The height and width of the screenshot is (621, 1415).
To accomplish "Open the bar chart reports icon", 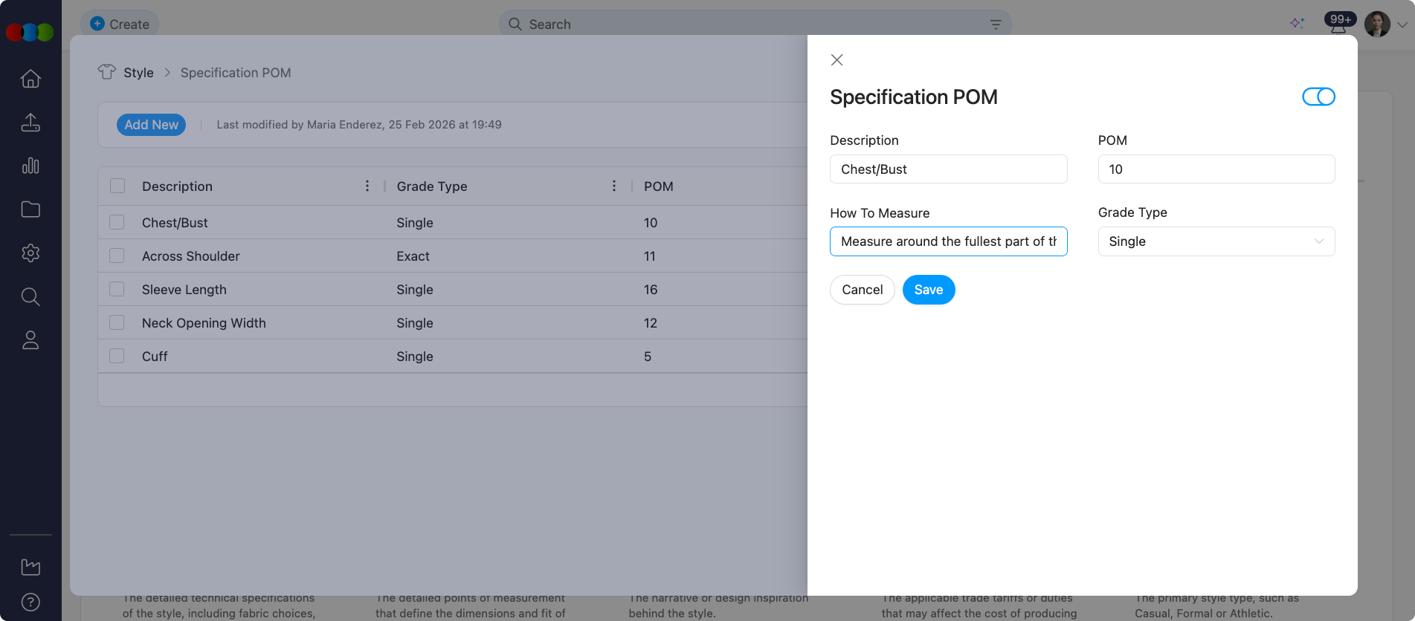I will tap(30, 166).
